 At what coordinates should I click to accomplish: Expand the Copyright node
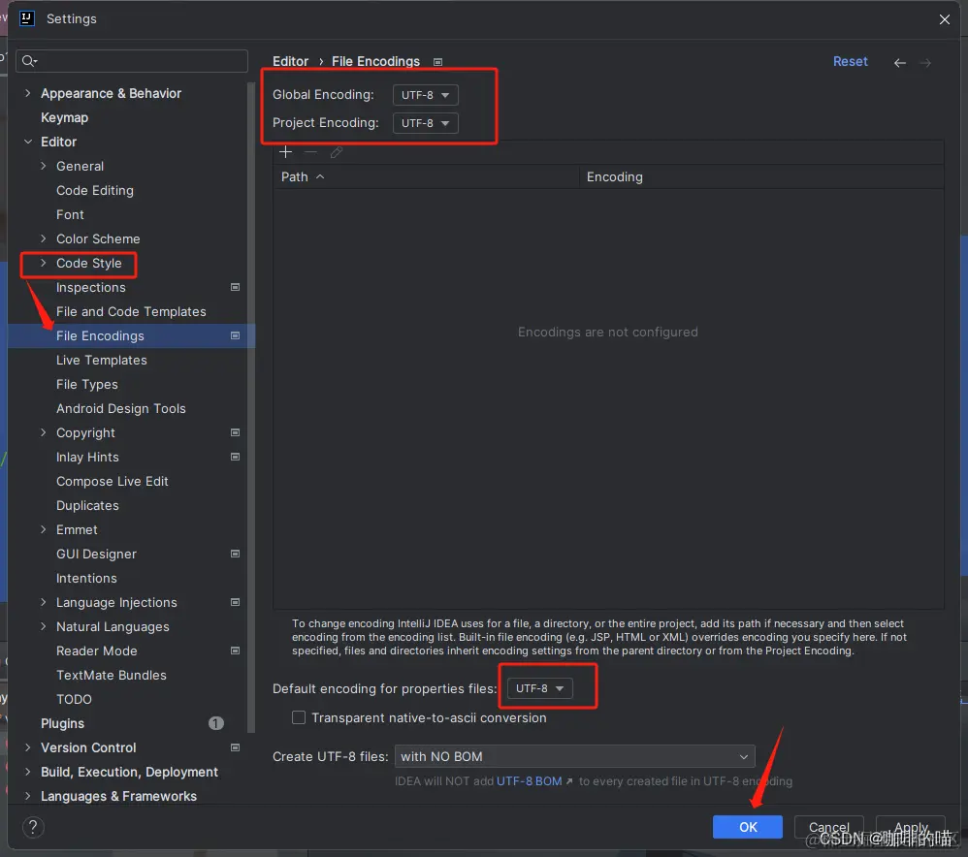pos(44,432)
